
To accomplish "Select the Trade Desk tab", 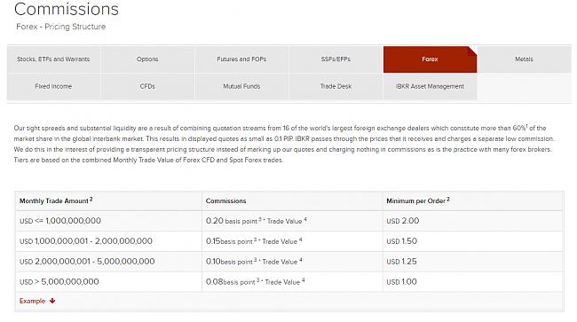I will tap(336, 86).
